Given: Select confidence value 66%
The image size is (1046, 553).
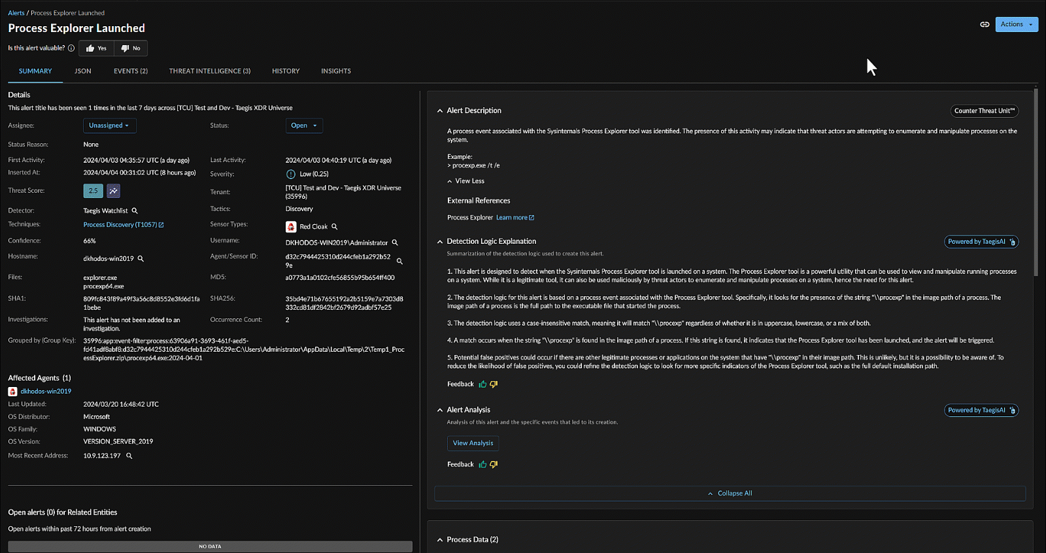Looking at the screenshot, I should (x=90, y=241).
